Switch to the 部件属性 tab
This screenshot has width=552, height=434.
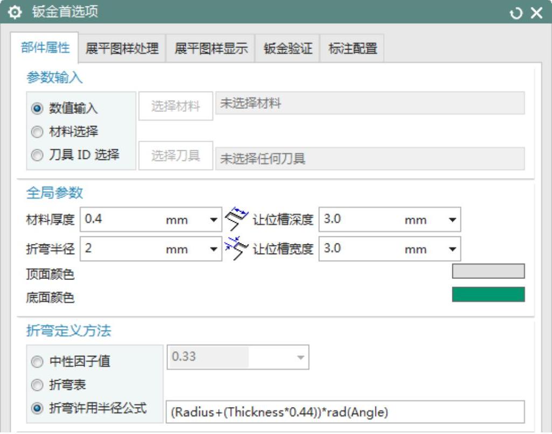tap(45, 47)
